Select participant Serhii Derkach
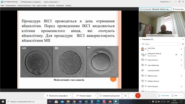Viewport: 185px width, 104px height. click(x=162, y=86)
